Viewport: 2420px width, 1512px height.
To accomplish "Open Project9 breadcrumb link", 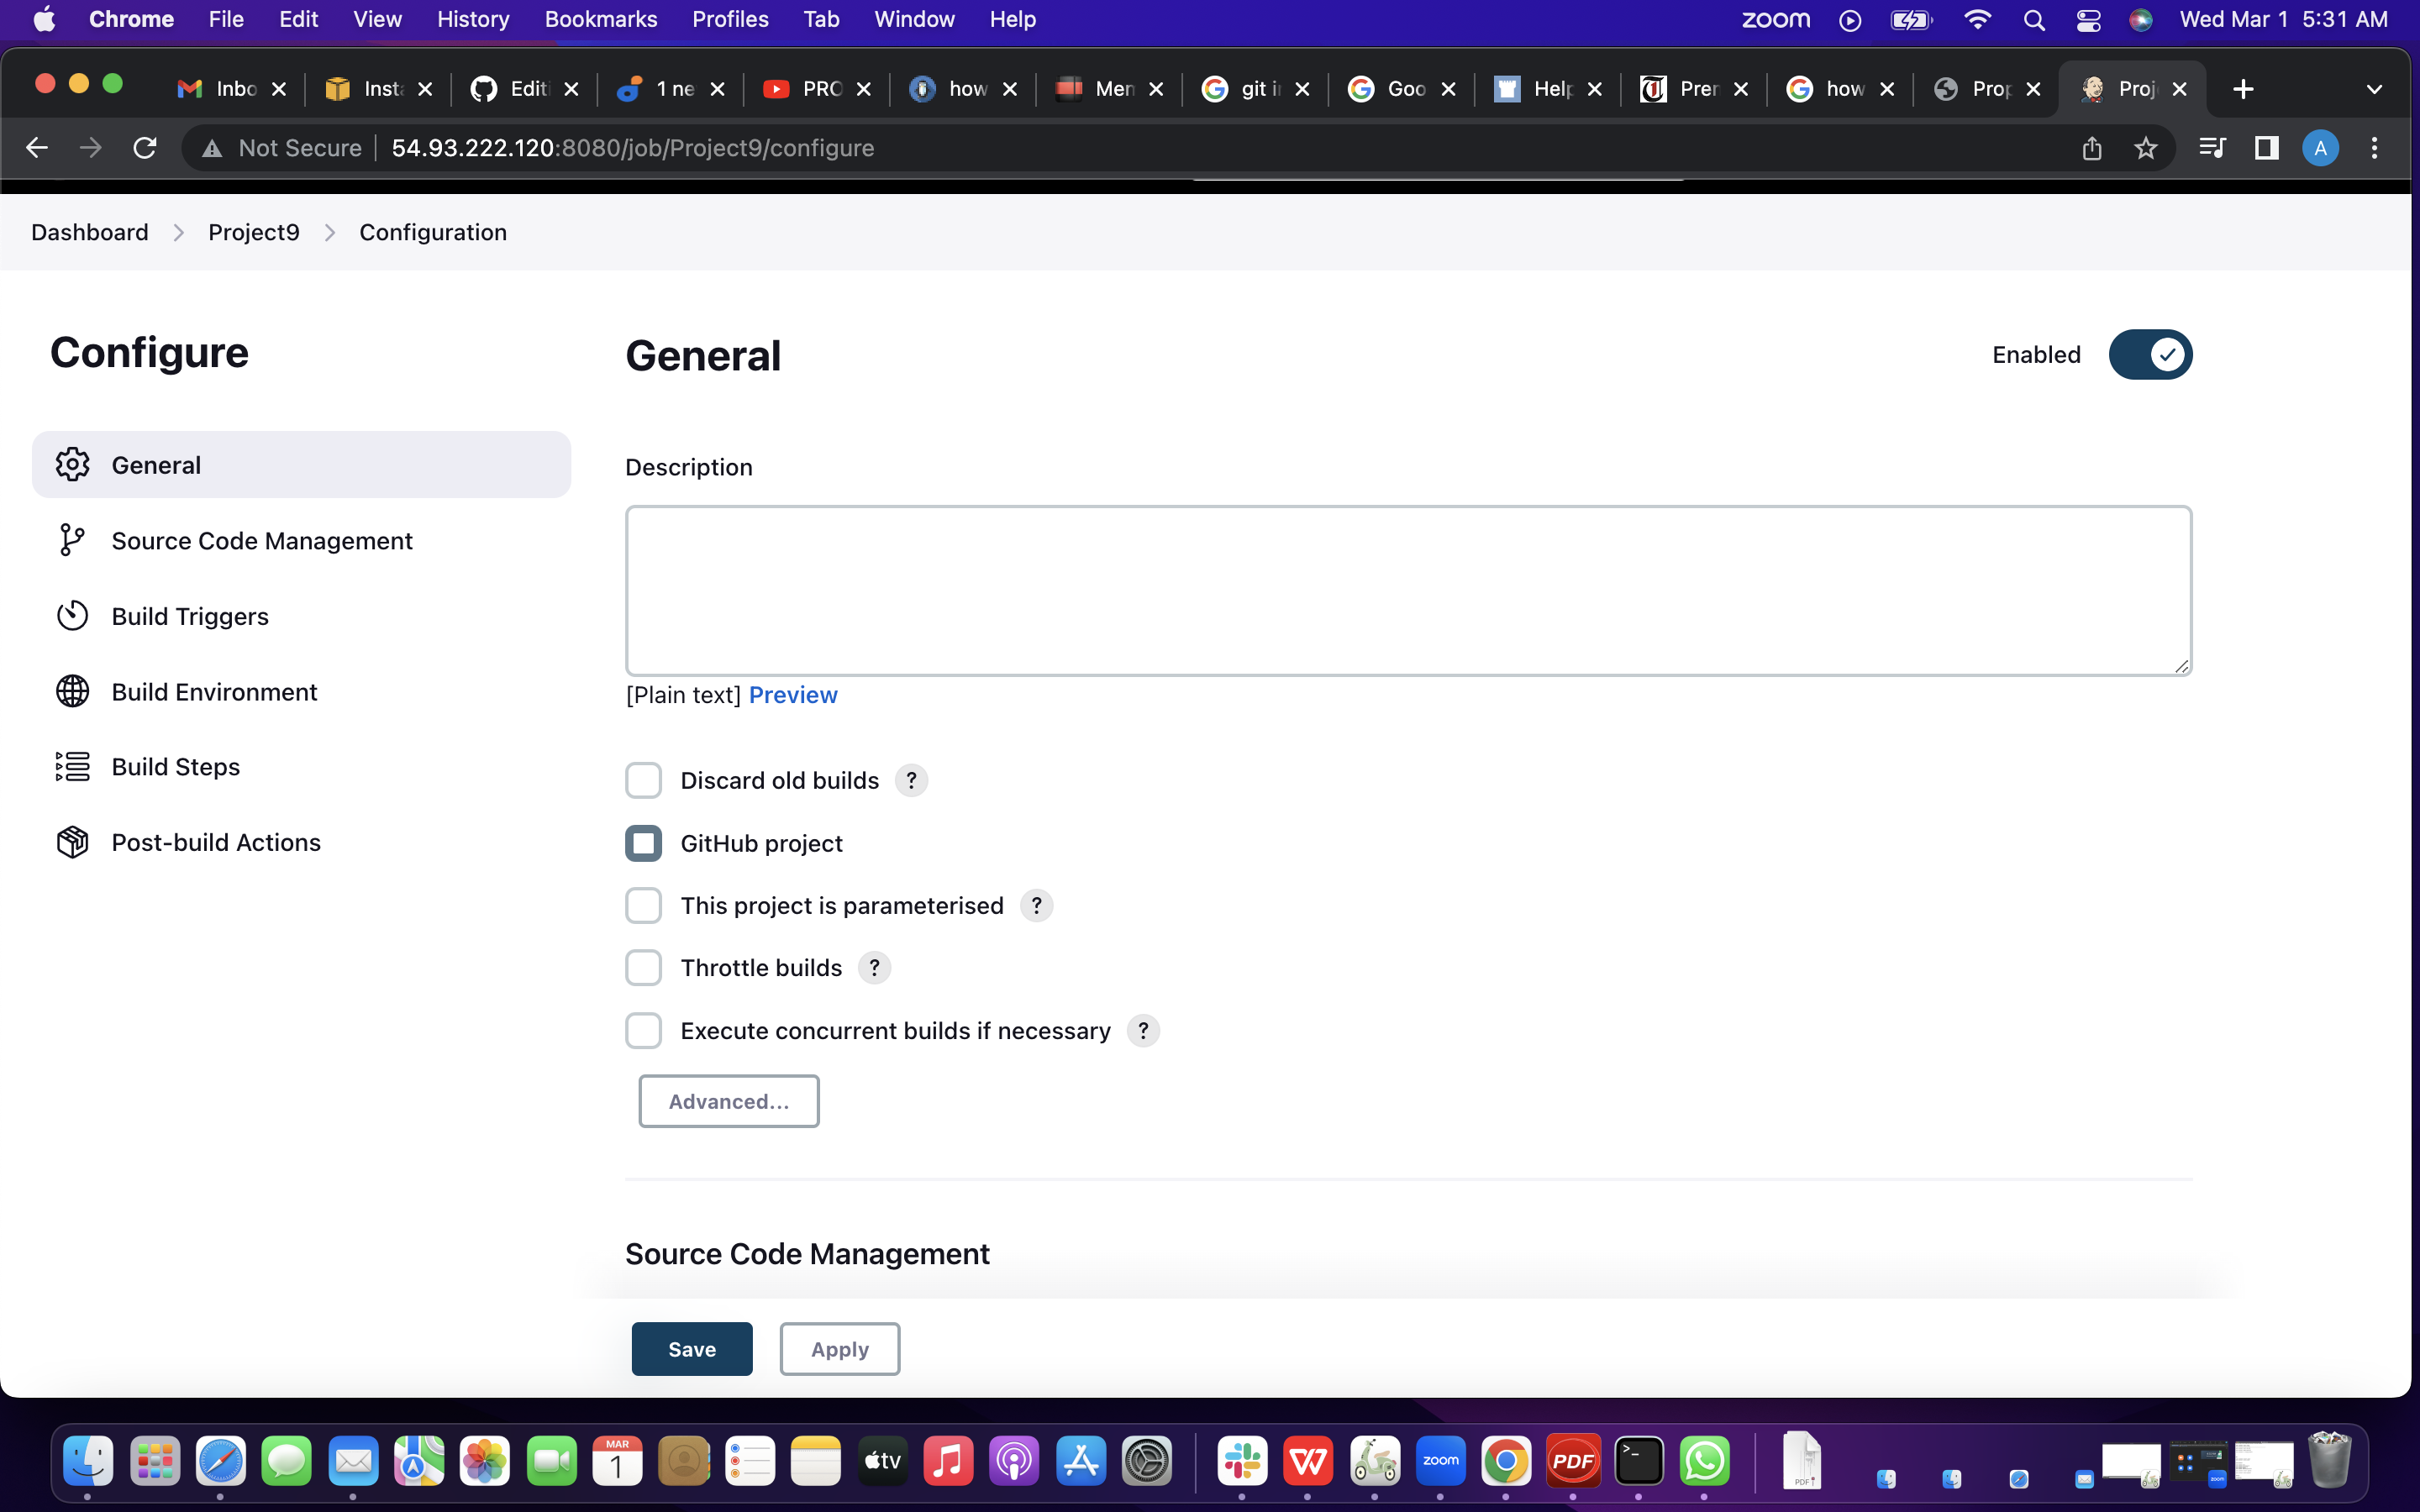I will (x=254, y=232).
